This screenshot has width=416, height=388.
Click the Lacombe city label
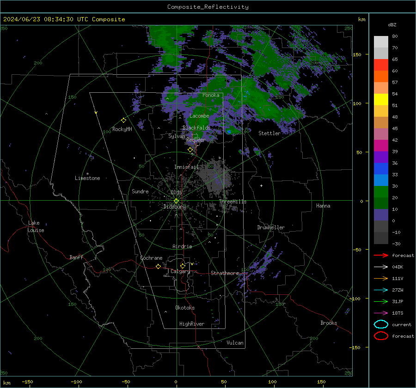(199, 116)
